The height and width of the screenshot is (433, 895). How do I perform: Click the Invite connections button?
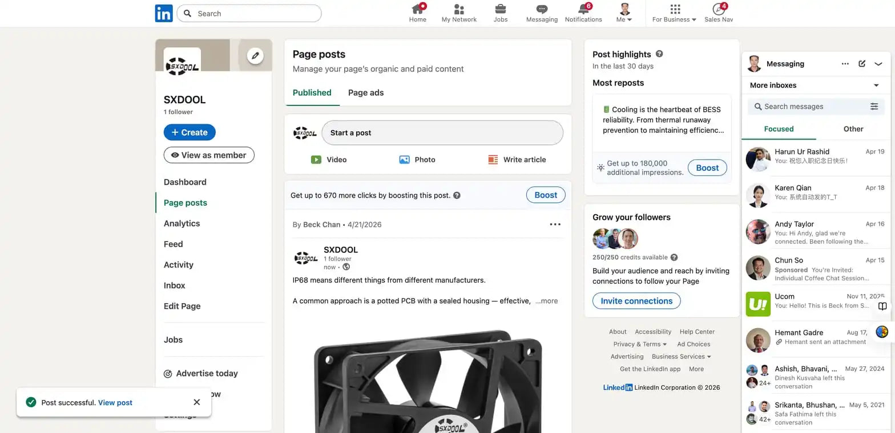[x=636, y=301]
